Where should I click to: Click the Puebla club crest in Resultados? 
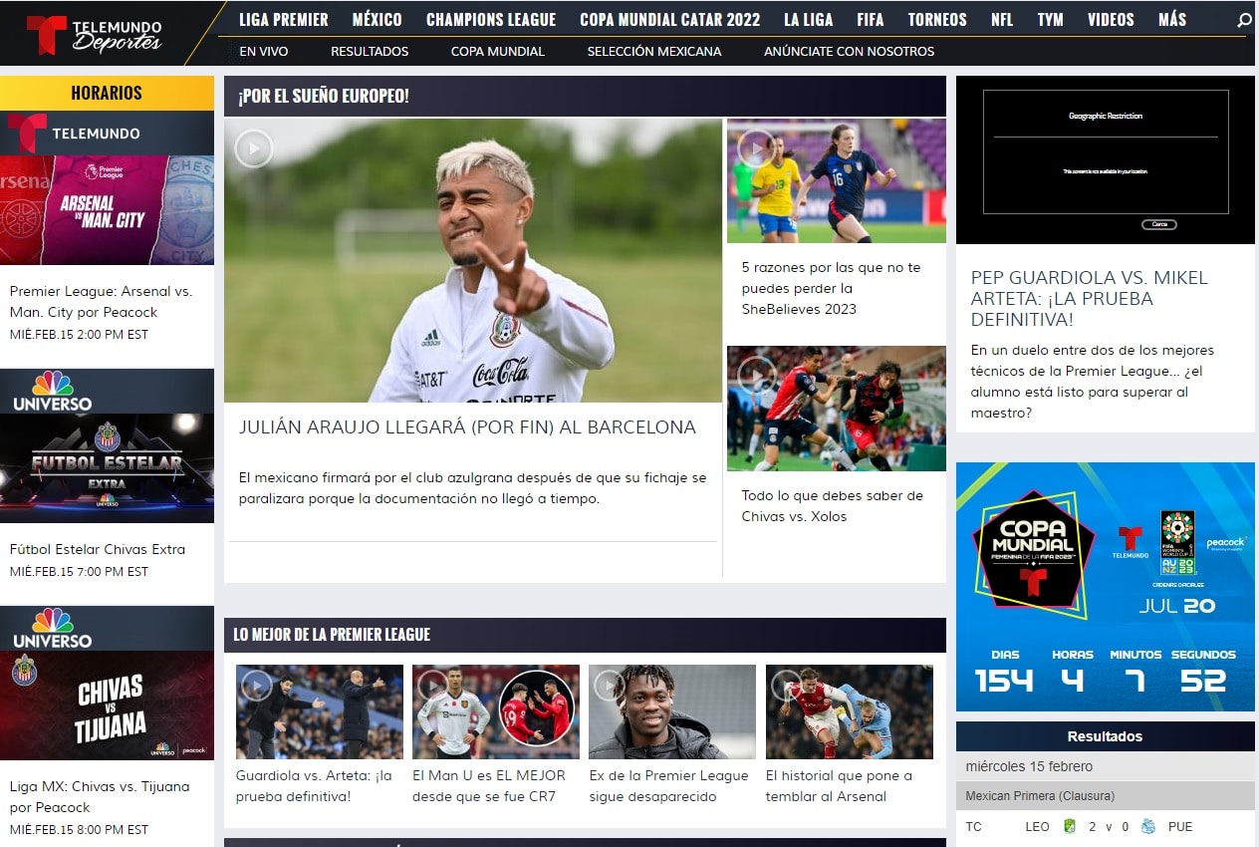point(1146,826)
